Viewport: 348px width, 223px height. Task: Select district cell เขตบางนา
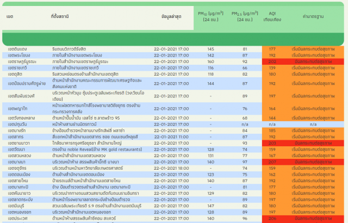point(16,162)
